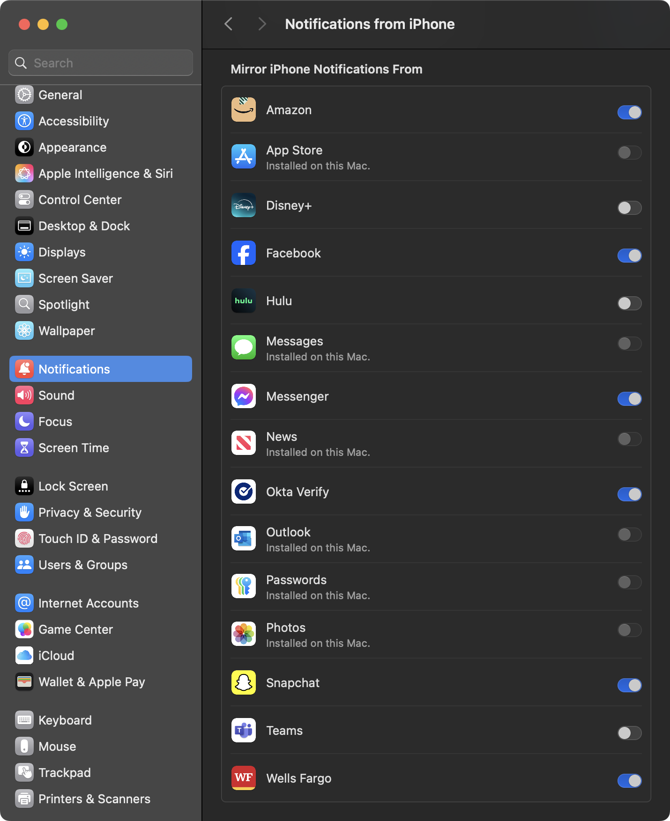670x821 pixels.
Task: Click the forward navigation arrow
Action: [262, 24]
